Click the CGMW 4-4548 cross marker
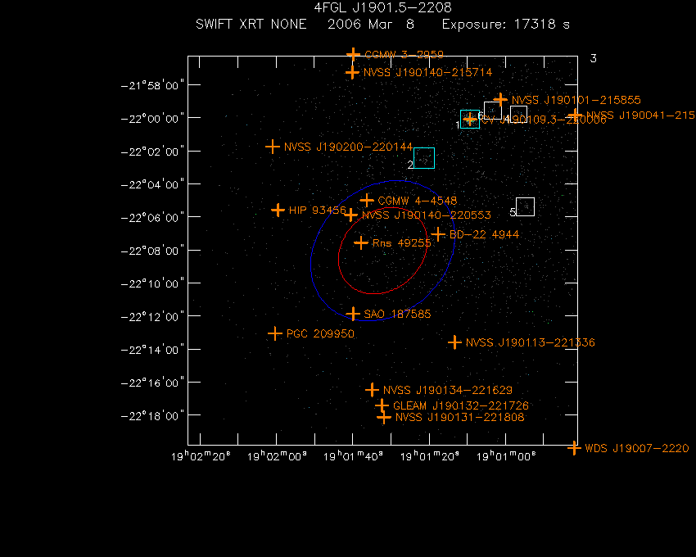The image size is (696, 557). pos(367,201)
